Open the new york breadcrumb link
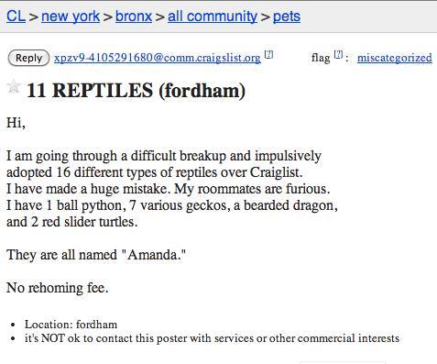Screen dimensions: 437x364 [x=71, y=17]
